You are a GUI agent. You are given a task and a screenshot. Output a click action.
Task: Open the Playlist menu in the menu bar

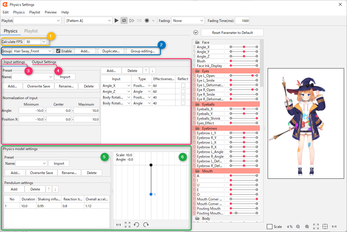[35, 12]
